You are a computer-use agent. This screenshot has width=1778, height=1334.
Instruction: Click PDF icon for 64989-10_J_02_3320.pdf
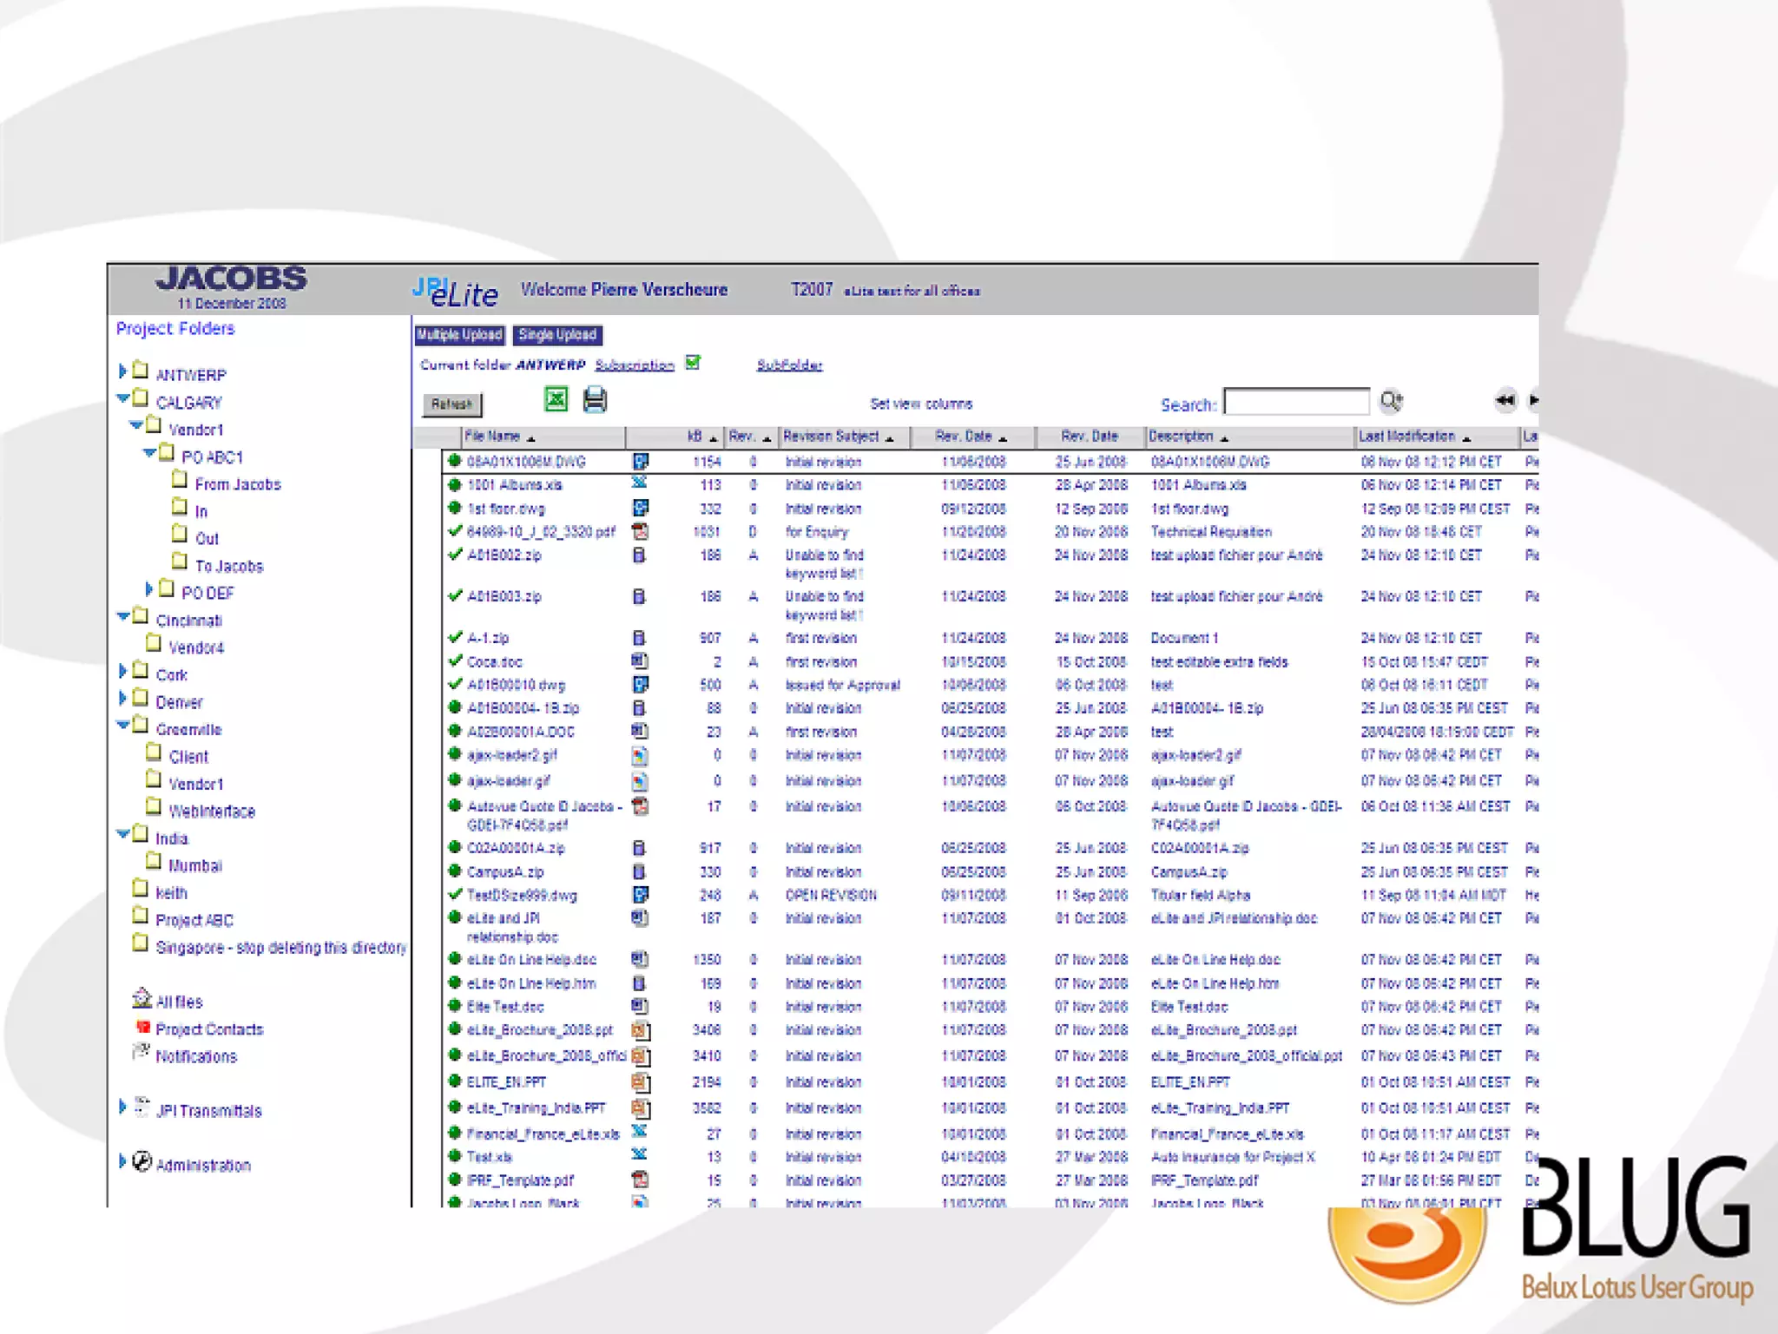pos(640,531)
